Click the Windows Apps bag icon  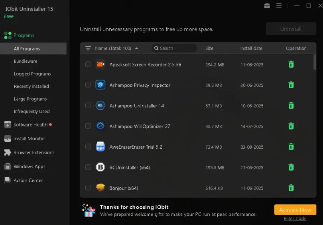pyautogui.click(x=8, y=167)
